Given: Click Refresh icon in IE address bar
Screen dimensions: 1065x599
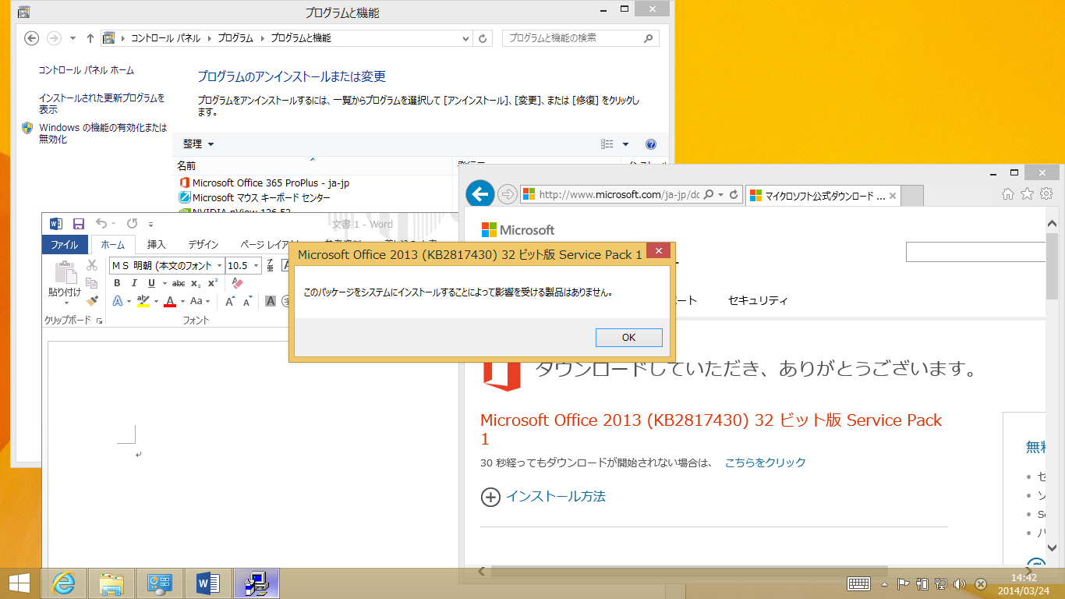Looking at the screenshot, I should [x=734, y=194].
